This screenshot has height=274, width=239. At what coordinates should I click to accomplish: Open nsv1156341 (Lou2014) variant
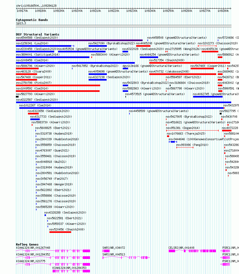32,43
